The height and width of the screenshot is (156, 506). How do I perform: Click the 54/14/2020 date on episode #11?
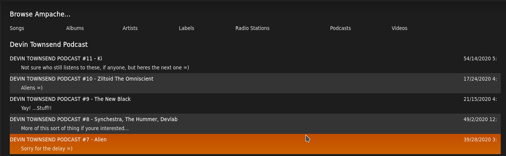pyautogui.click(x=480, y=58)
